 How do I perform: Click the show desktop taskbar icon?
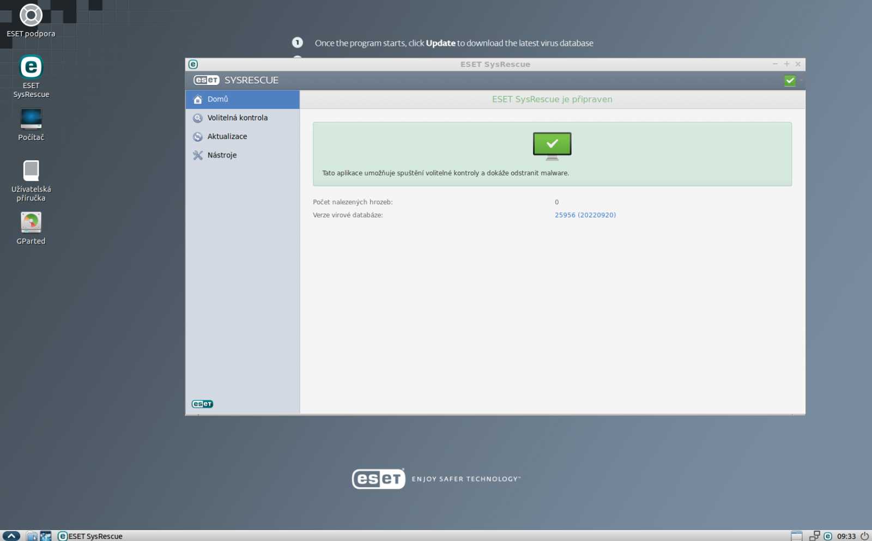(x=46, y=536)
